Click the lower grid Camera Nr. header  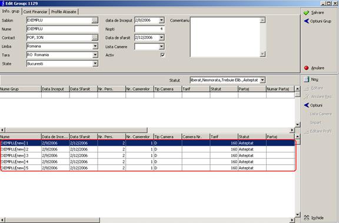(x=196, y=137)
